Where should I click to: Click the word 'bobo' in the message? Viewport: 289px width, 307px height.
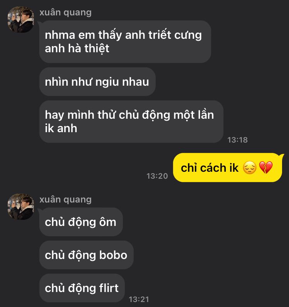[x=113, y=255]
